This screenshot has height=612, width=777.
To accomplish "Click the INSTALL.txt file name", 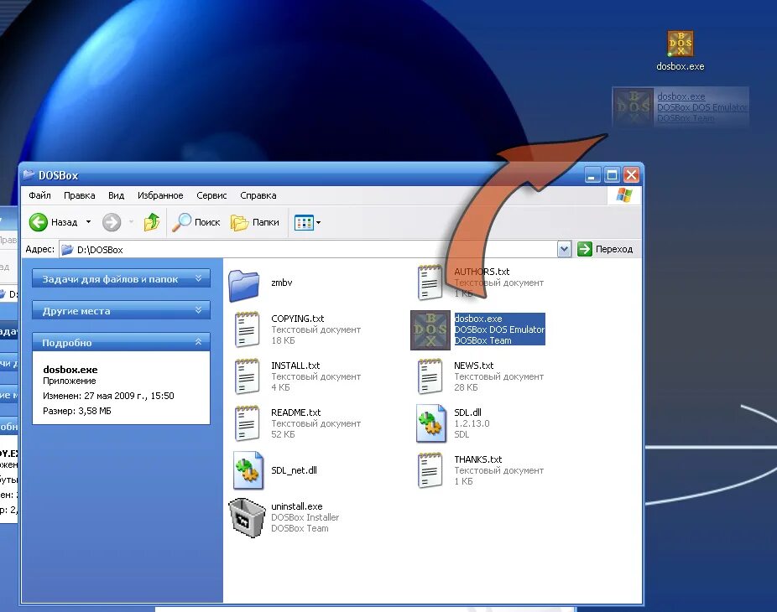I will tap(295, 366).
